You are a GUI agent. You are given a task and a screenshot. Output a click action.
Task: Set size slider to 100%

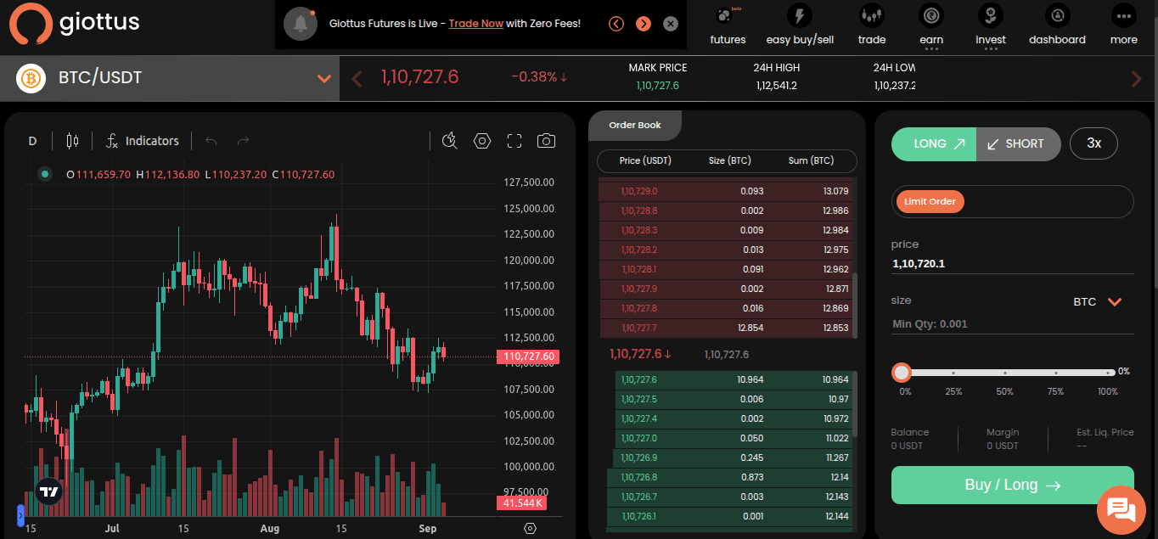point(1108,373)
